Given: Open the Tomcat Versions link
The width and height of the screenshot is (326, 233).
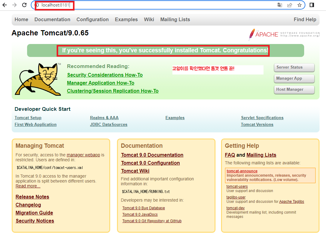Looking at the screenshot, I should (x=257, y=124).
